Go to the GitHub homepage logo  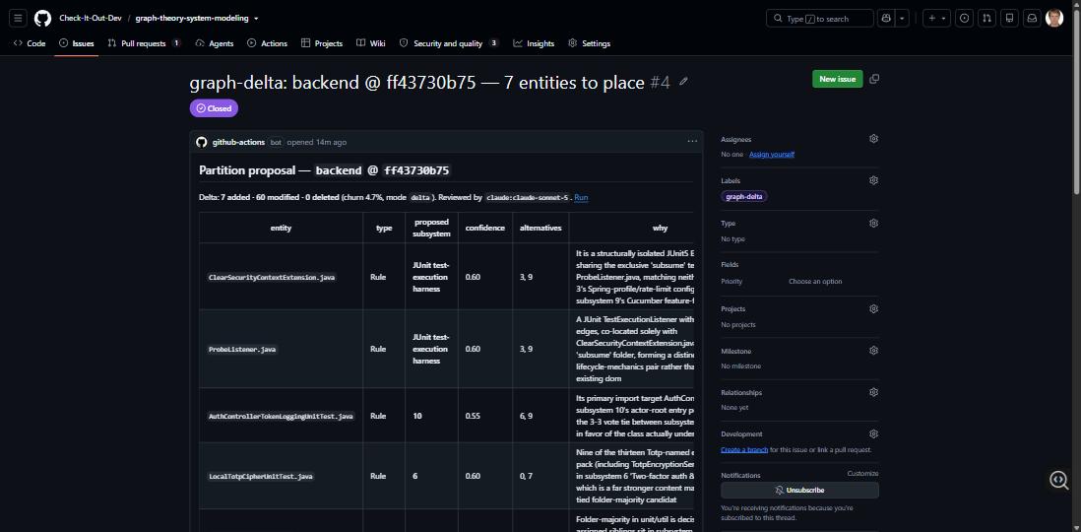(x=42, y=18)
